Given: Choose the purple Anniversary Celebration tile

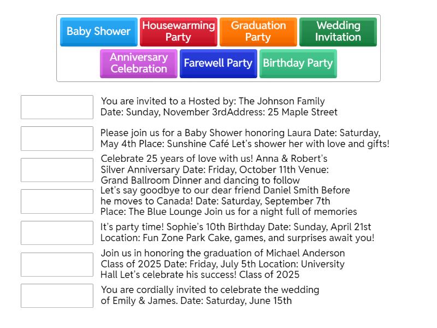Looking at the screenshot, I should click(x=139, y=63).
